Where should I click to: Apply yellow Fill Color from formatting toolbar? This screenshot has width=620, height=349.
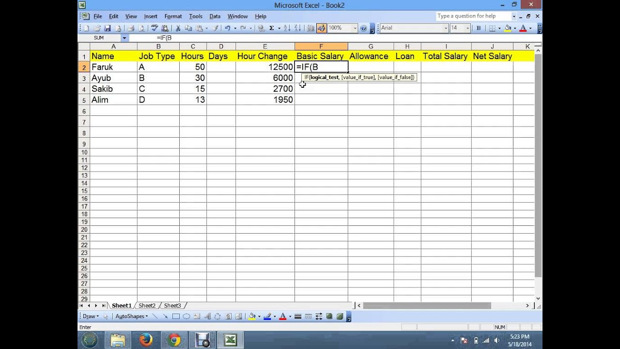point(507,28)
